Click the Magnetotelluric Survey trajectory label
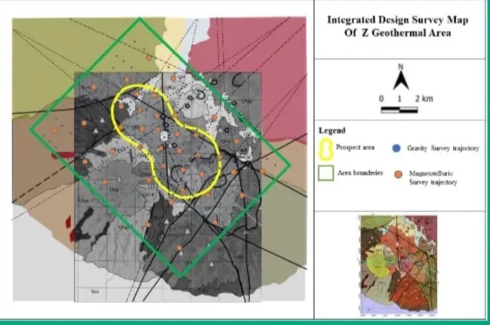The width and height of the screenshot is (490, 325). [433, 178]
